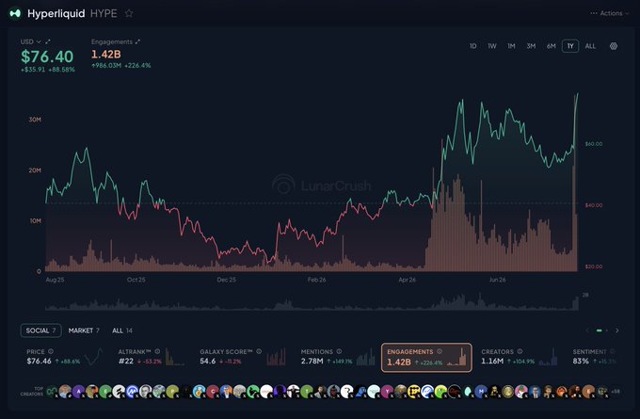Click the magenta "Y" creator avatar

(x=387, y=392)
